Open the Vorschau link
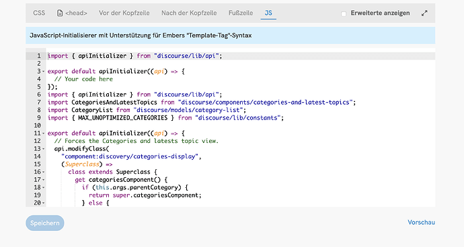 421,222
